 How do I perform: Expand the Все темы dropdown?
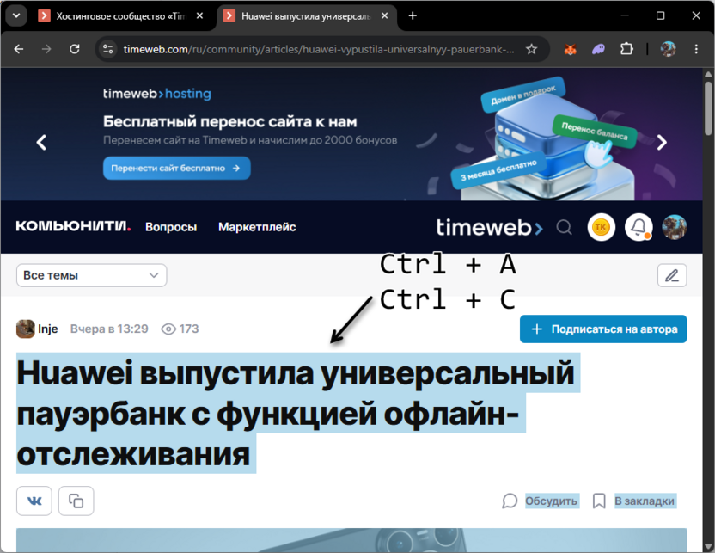[91, 275]
